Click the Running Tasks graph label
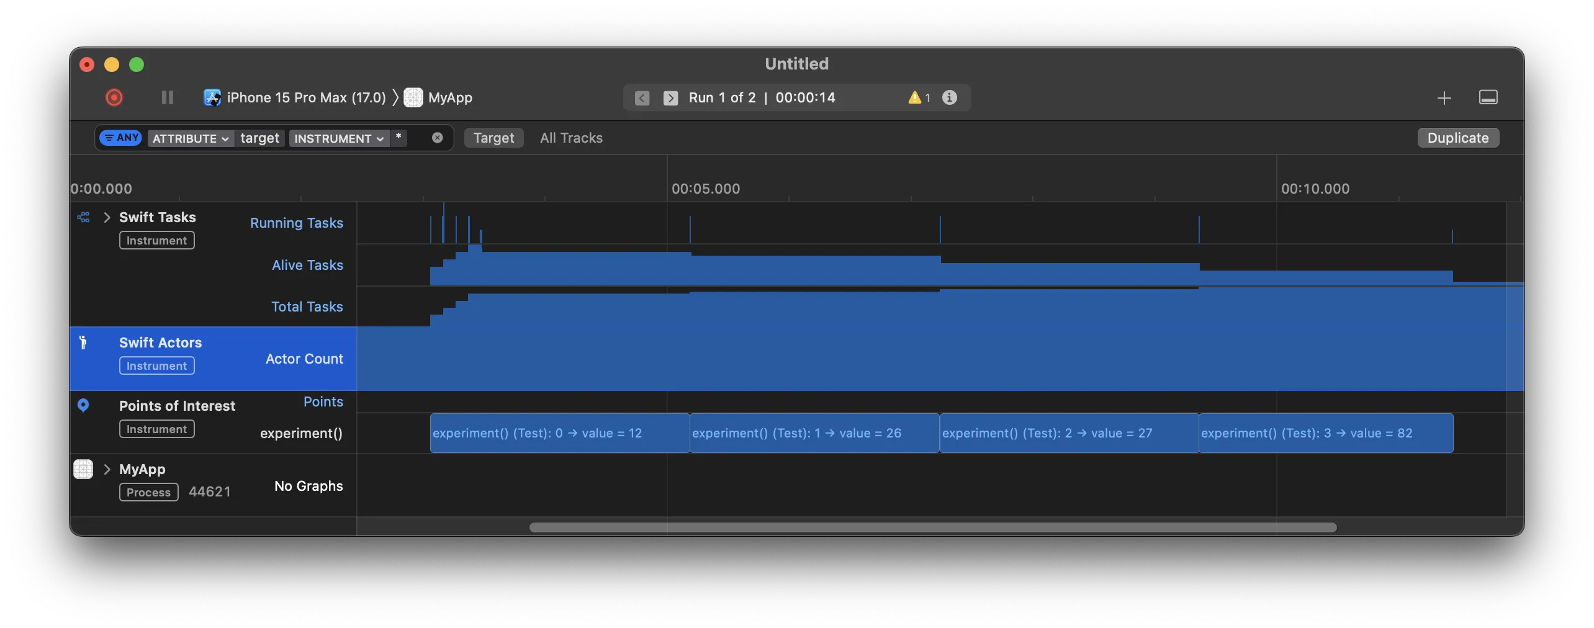The width and height of the screenshot is (1594, 628). [297, 223]
